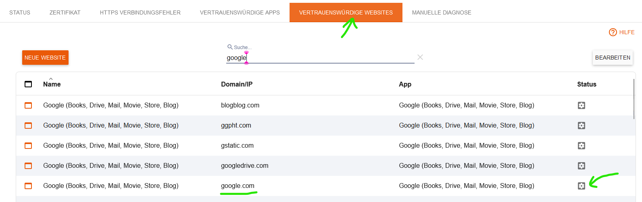Sort by Name using the column's arrow
The width and height of the screenshot is (642, 202).
click(51, 79)
